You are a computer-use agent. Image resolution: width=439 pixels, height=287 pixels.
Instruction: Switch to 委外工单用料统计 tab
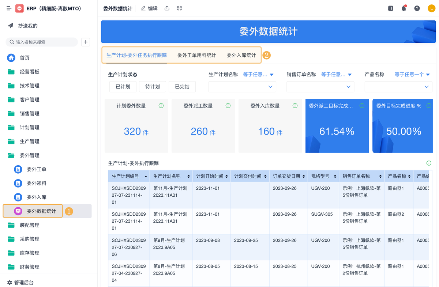196,55
